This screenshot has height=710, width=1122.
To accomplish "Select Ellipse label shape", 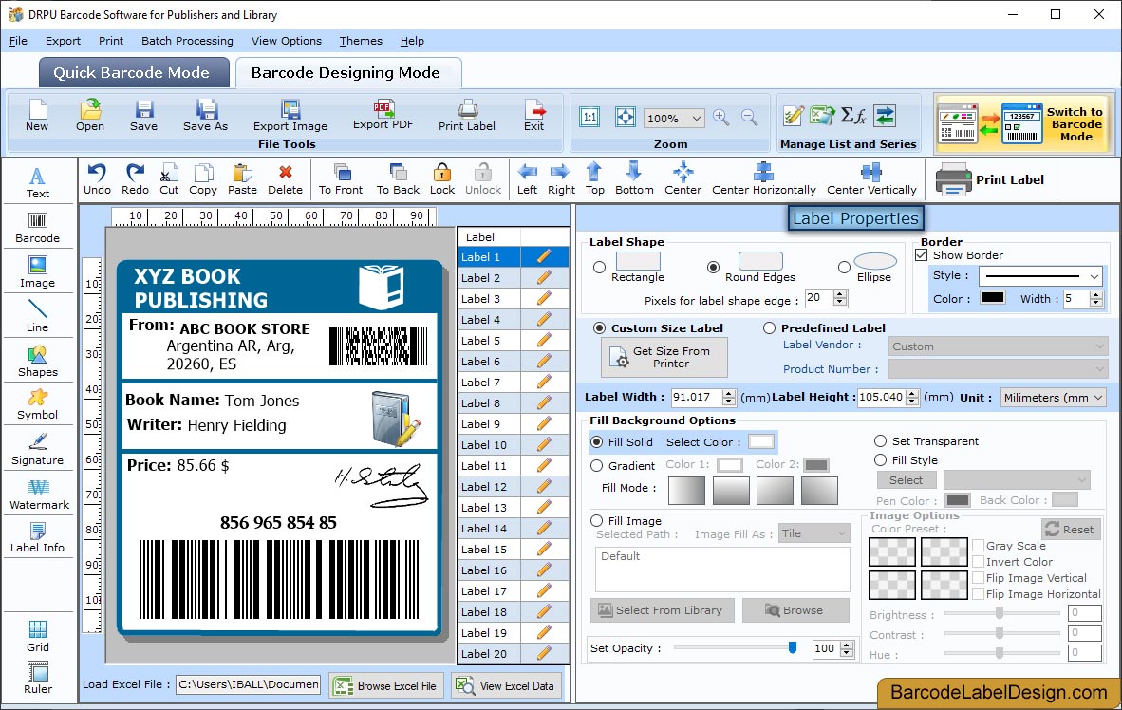I will (x=845, y=267).
